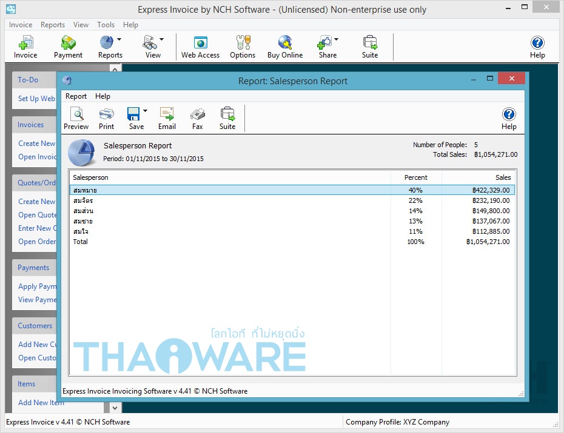Click the Open Customers sidebar link

pyautogui.click(x=38, y=358)
